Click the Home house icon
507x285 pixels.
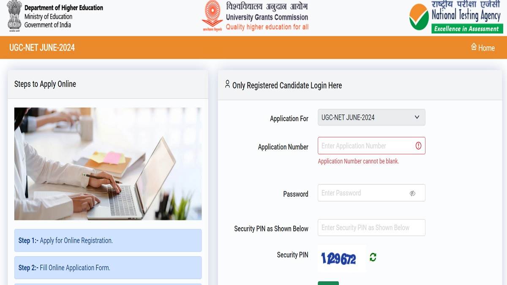(474, 47)
